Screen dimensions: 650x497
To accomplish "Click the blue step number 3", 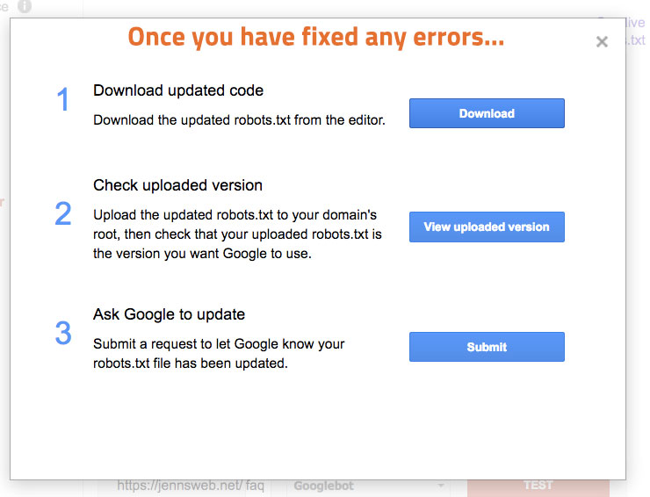I will pyautogui.click(x=63, y=333).
